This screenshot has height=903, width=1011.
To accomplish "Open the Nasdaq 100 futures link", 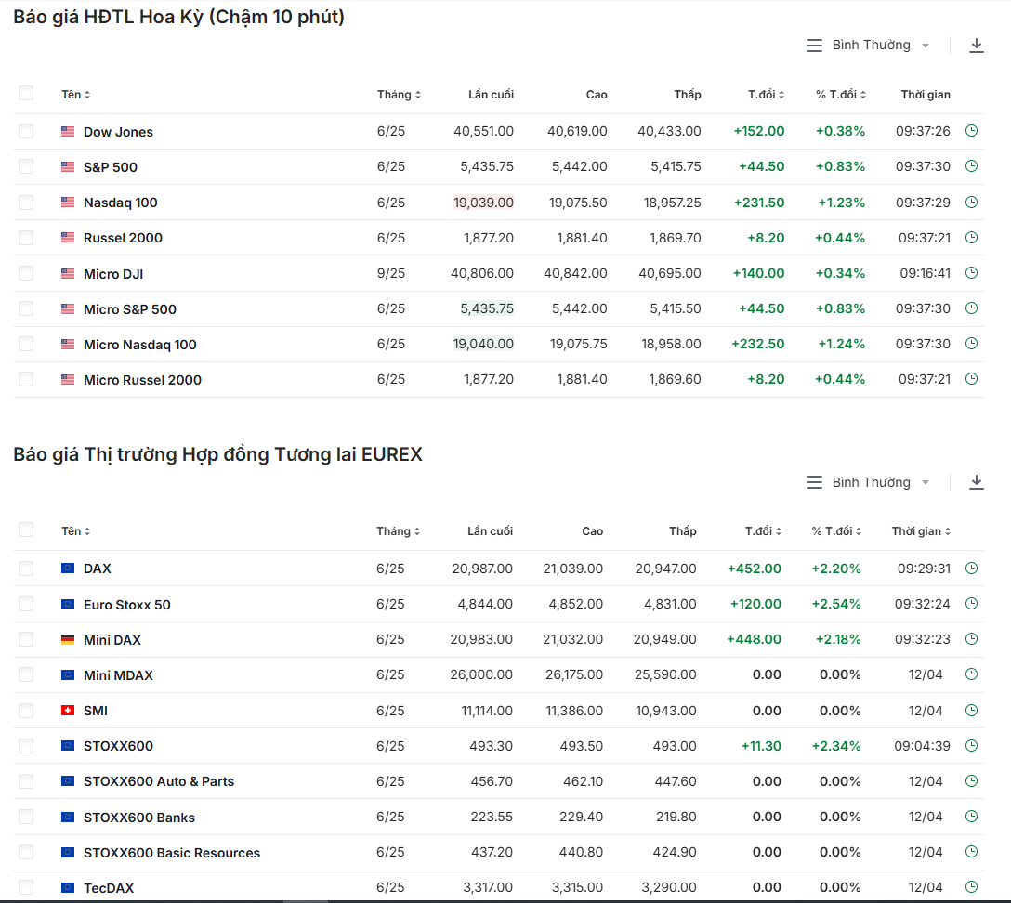I will [x=121, y=203].
